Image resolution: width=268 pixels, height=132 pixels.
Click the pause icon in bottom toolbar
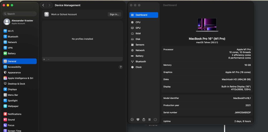(149, 119)
